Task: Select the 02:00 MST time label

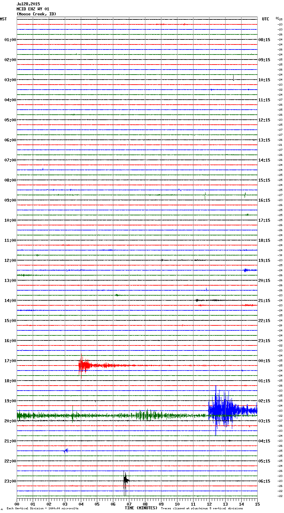Action: click(x=10, y=60)
